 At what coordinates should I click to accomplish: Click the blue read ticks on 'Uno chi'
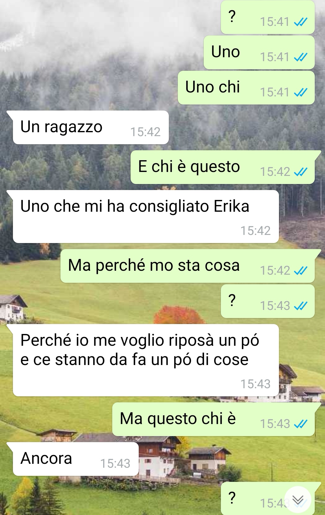click(x=301, y=92)
